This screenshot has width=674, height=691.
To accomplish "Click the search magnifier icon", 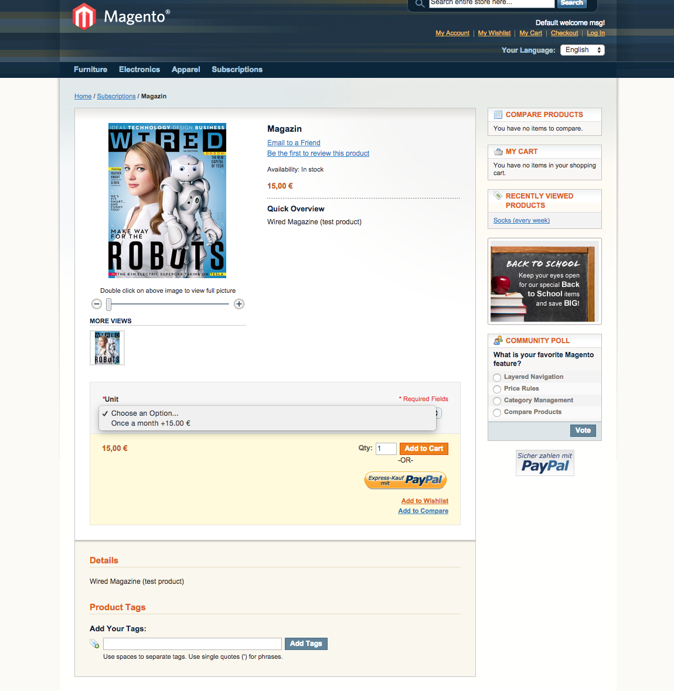I will pyautogui.click(x=420, y=4).
